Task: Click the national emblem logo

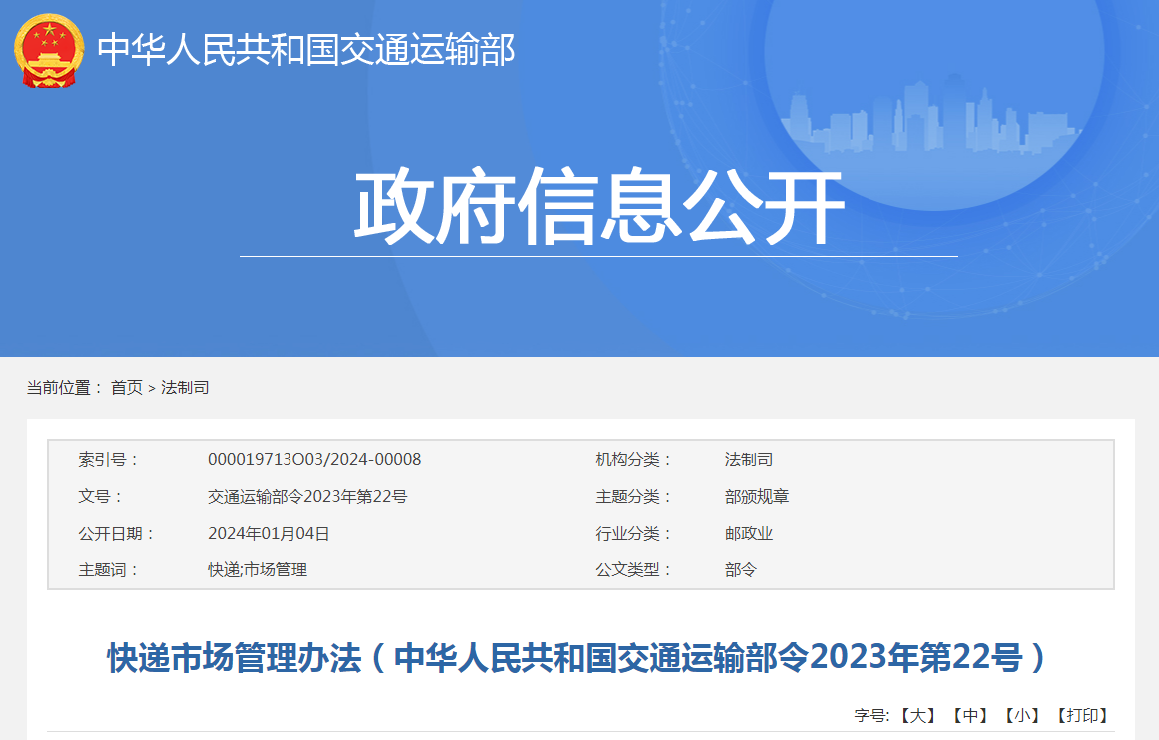Action: tap(49, 50)
